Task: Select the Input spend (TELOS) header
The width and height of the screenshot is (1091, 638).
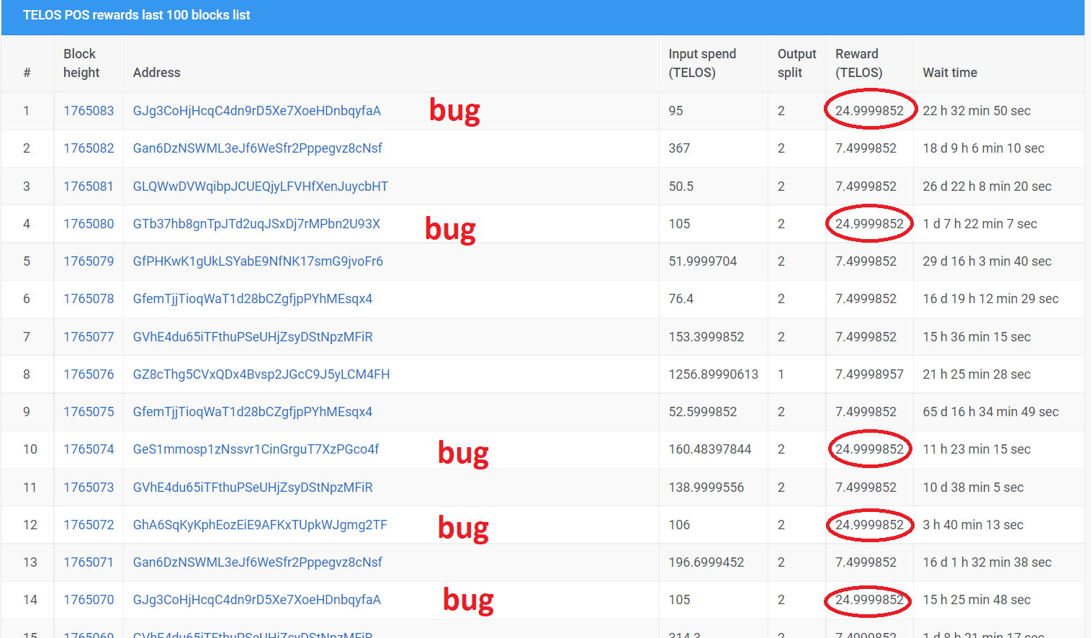Action: coord(702,63)
